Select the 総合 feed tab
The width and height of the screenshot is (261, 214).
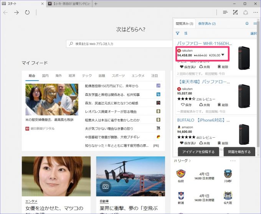(32, 76)
